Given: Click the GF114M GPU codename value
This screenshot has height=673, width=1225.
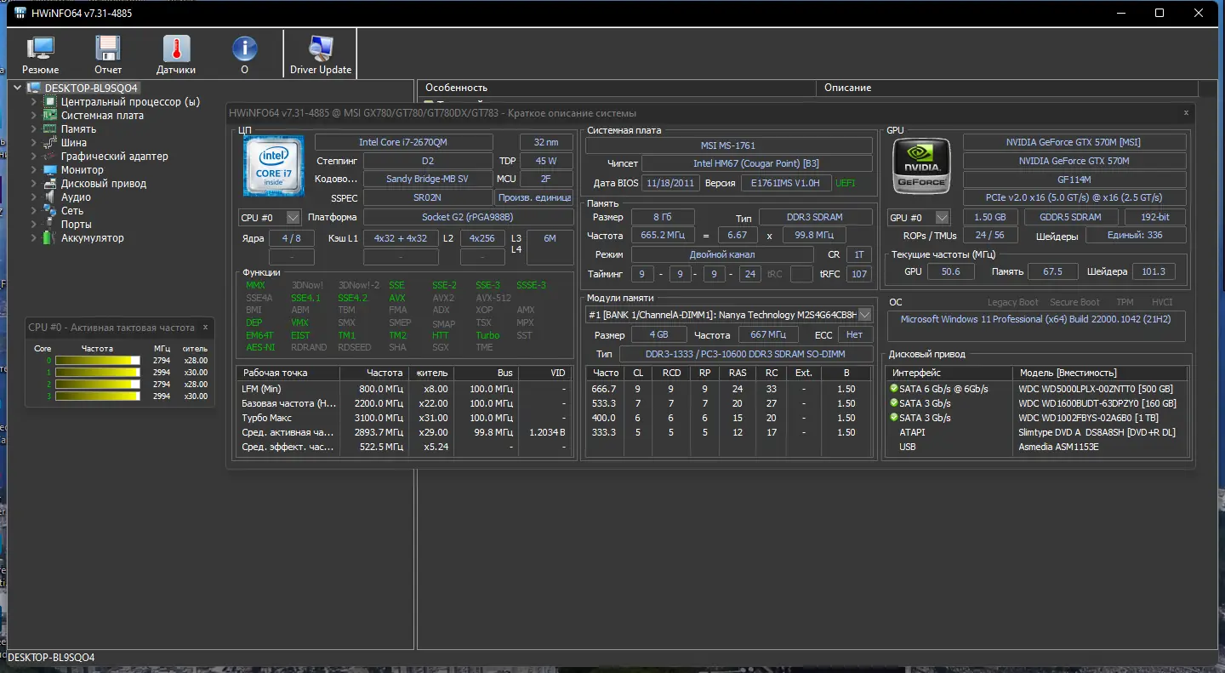Looking at the screenshot, I should click(1074, 180).
